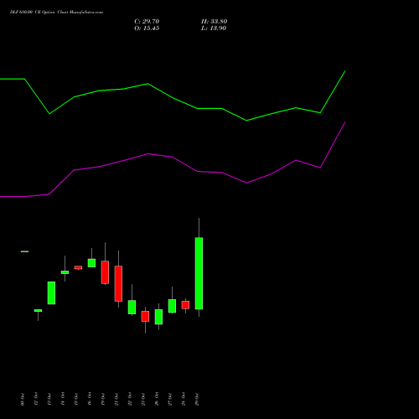Click the green candle for 26 Oct
The width and height of the screenshot is (419, 419).
(158, 317)
